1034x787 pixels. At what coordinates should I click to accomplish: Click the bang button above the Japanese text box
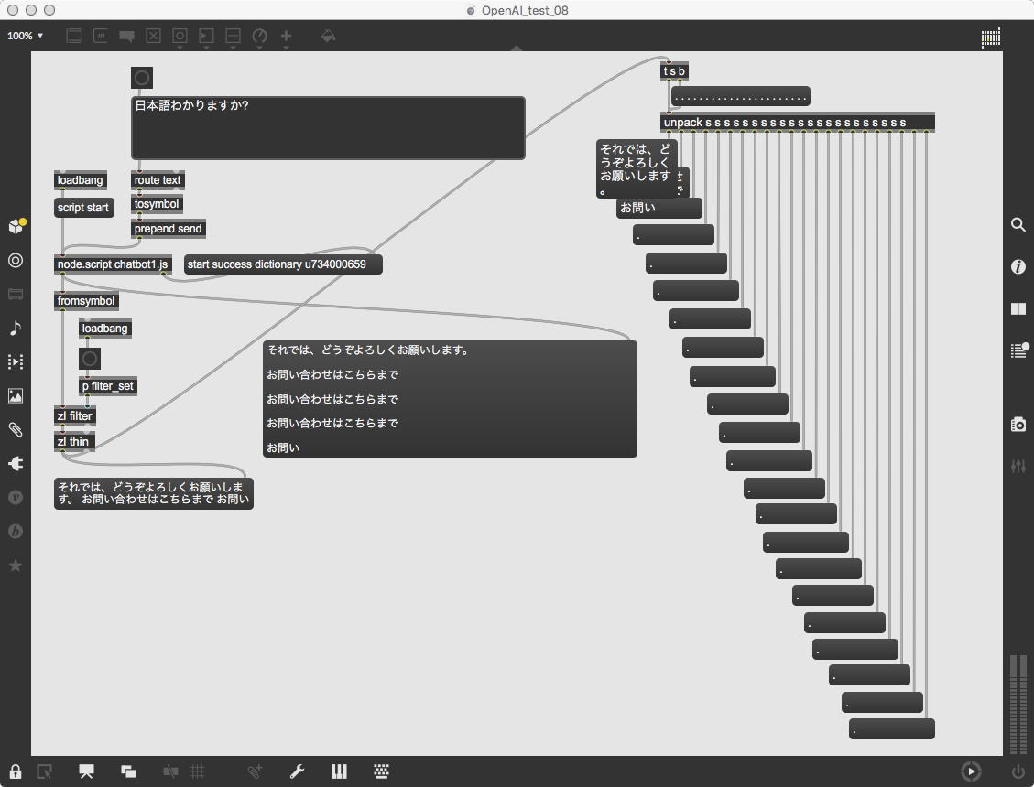[x=142, y=78]
